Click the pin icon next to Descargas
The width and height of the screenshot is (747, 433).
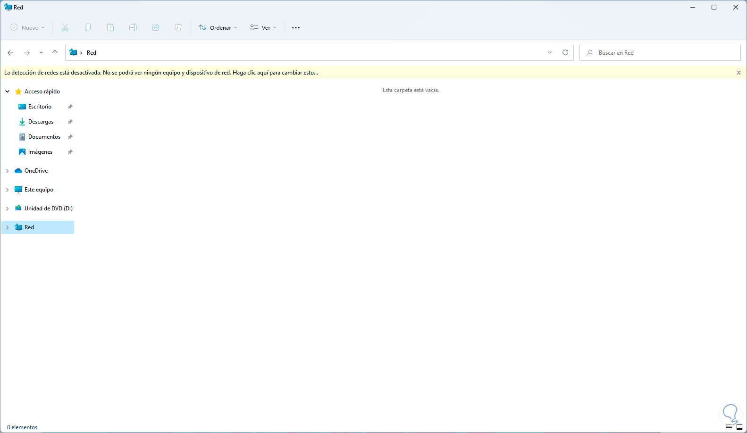[70, 122]
